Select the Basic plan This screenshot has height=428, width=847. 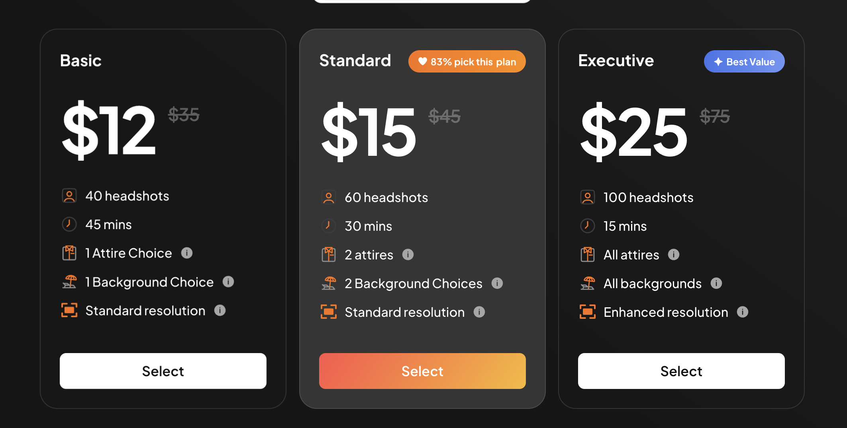coord(163,371)
